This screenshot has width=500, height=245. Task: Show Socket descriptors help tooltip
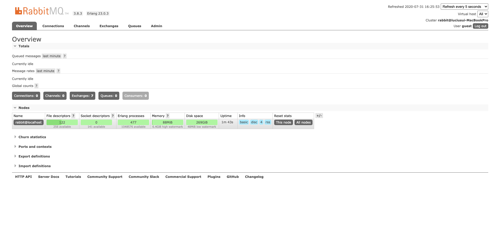click(x=113, y=116)
